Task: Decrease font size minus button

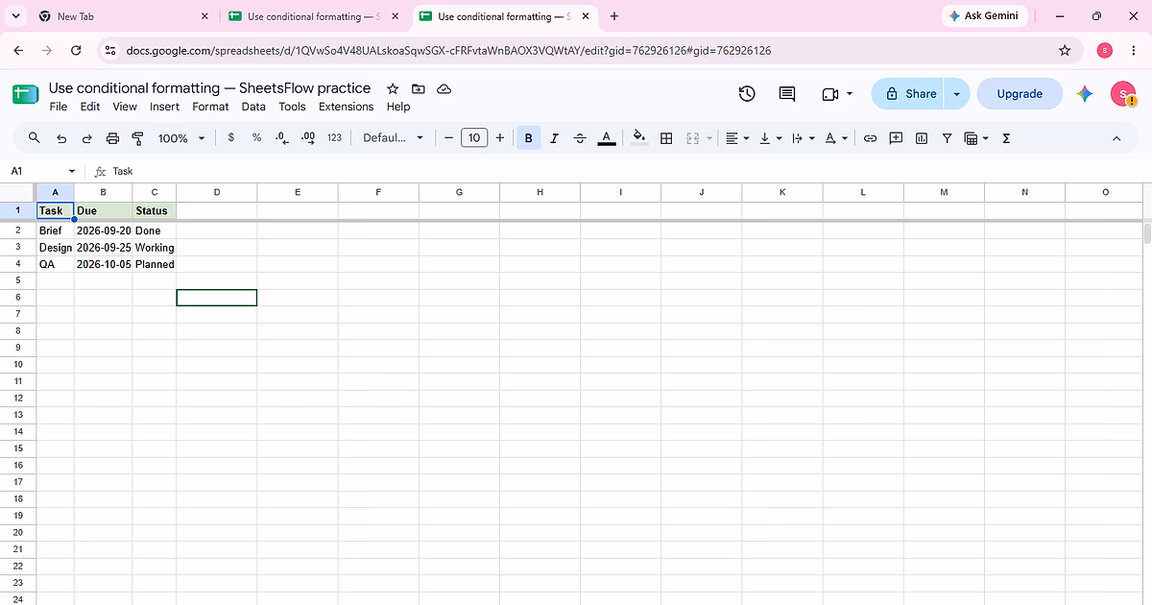Action: [448, 138]
